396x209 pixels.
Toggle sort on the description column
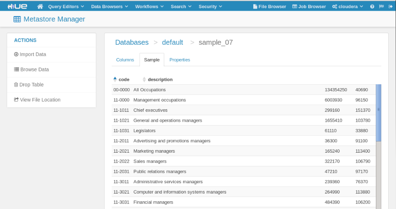coord(144,80)
